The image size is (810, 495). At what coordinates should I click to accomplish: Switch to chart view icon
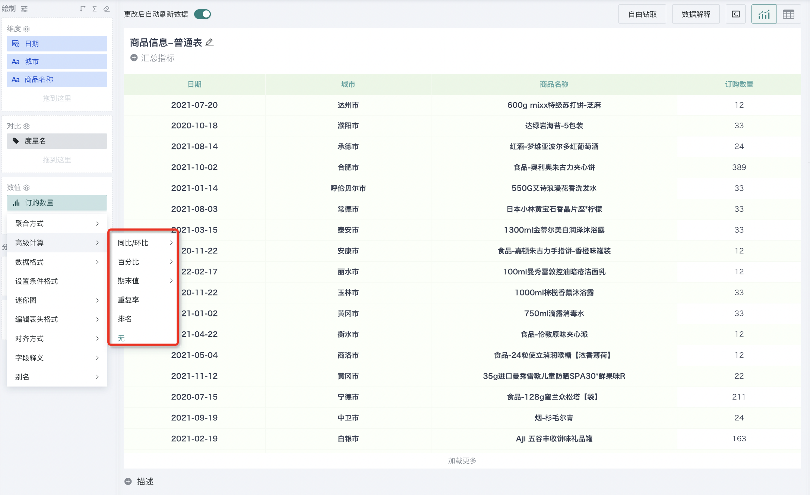pyautogui.click(x=763, y=14)
